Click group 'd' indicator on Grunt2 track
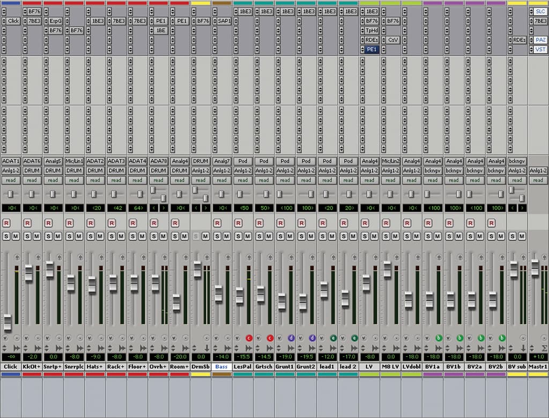The height and width of the screenshot is (418, 549). [312, 338]
